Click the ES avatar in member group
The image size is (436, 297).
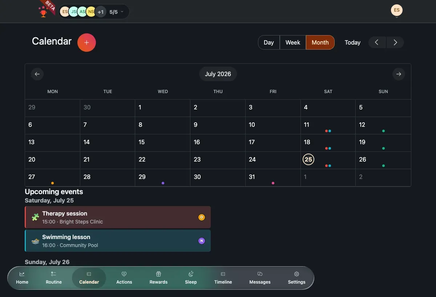[x=65, y=12]
